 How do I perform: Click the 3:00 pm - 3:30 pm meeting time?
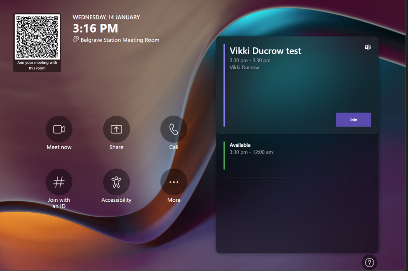[x=250, y=60]
